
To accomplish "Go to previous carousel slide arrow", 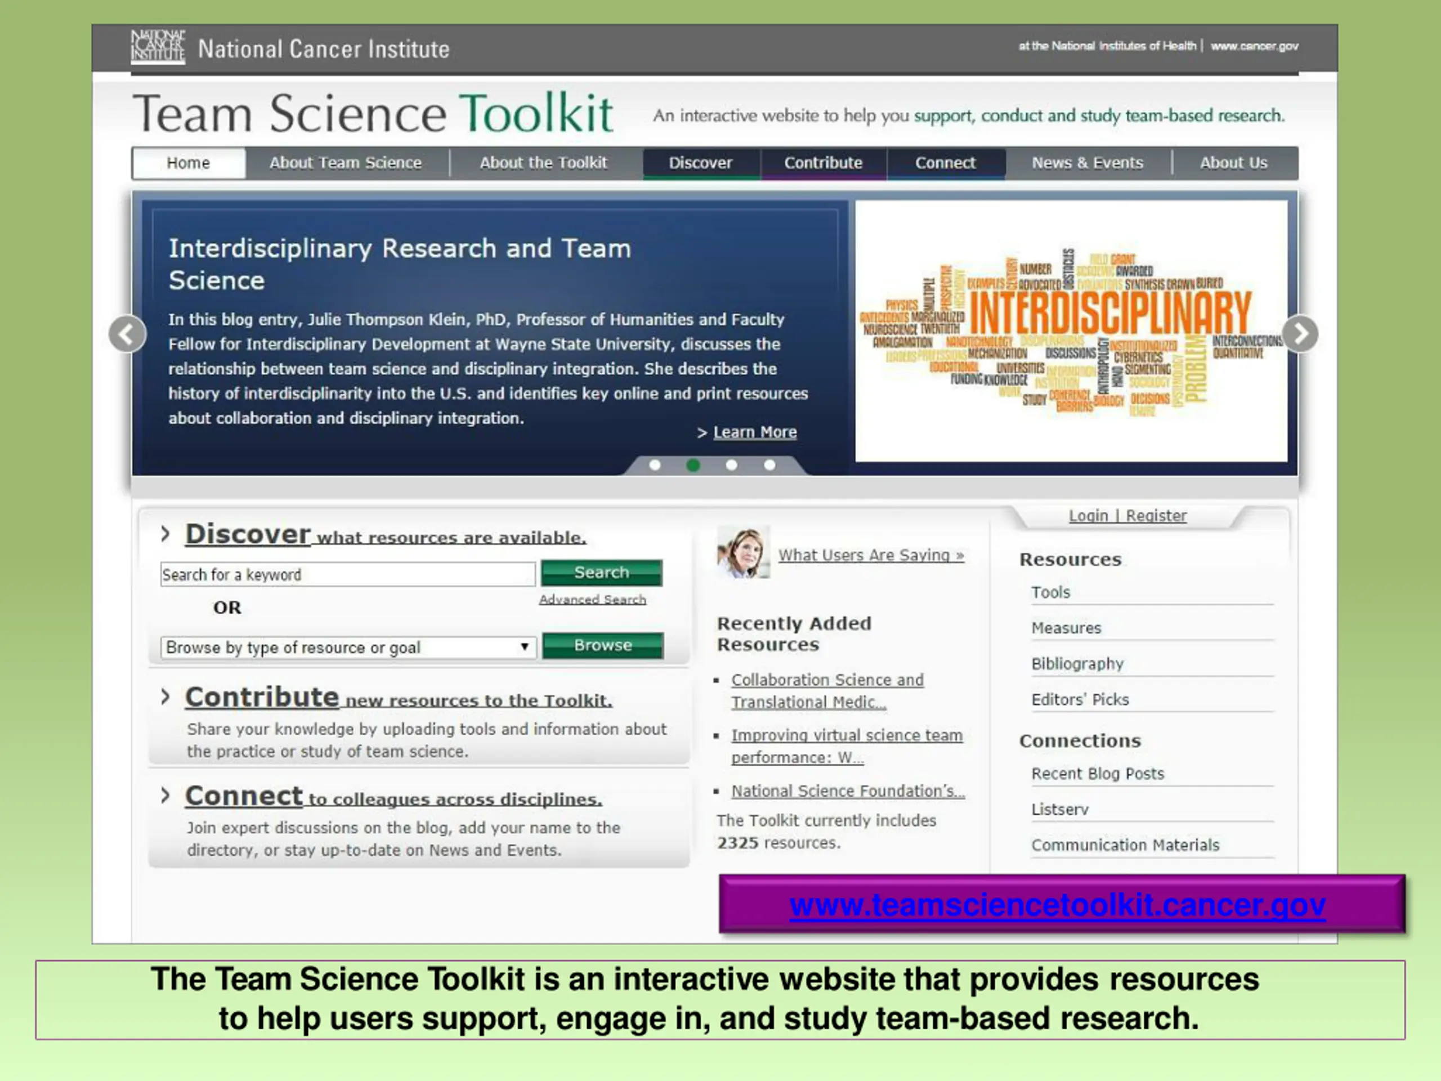I will coord(128,334).
